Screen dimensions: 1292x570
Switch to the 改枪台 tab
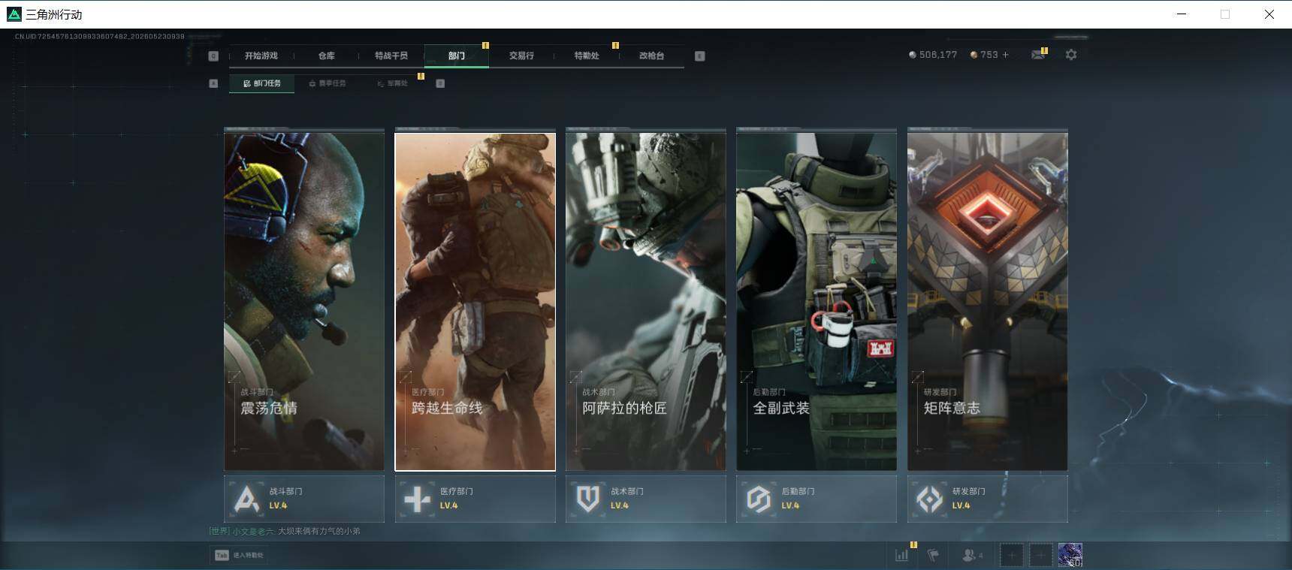pos(651,56)
